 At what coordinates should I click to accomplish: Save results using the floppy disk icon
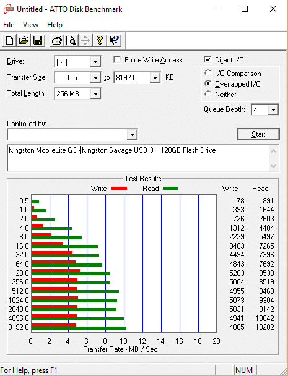click(x=38, y=40)
